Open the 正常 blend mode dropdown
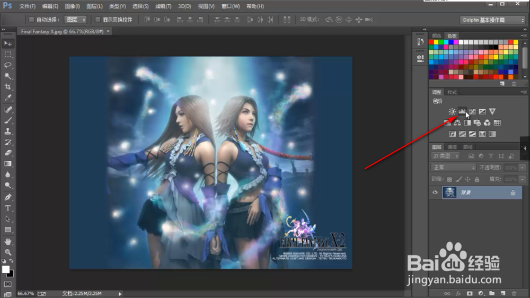 coord(454,168)
